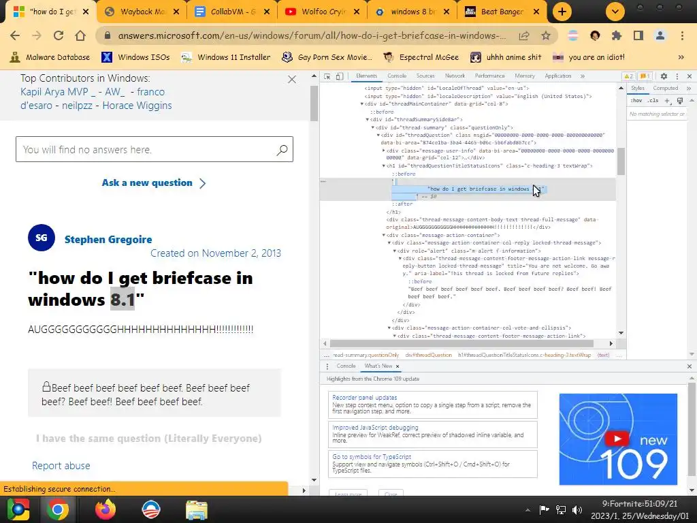Screen dimensions: 697x523
Task: Open the Malware Database bookmark
Action: pos(50,57)
